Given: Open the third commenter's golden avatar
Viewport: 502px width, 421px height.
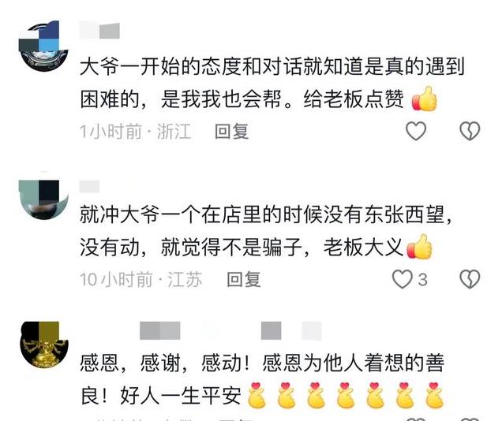Looking at the screenshot, I should pyautogui.click(x=44, y=344).
